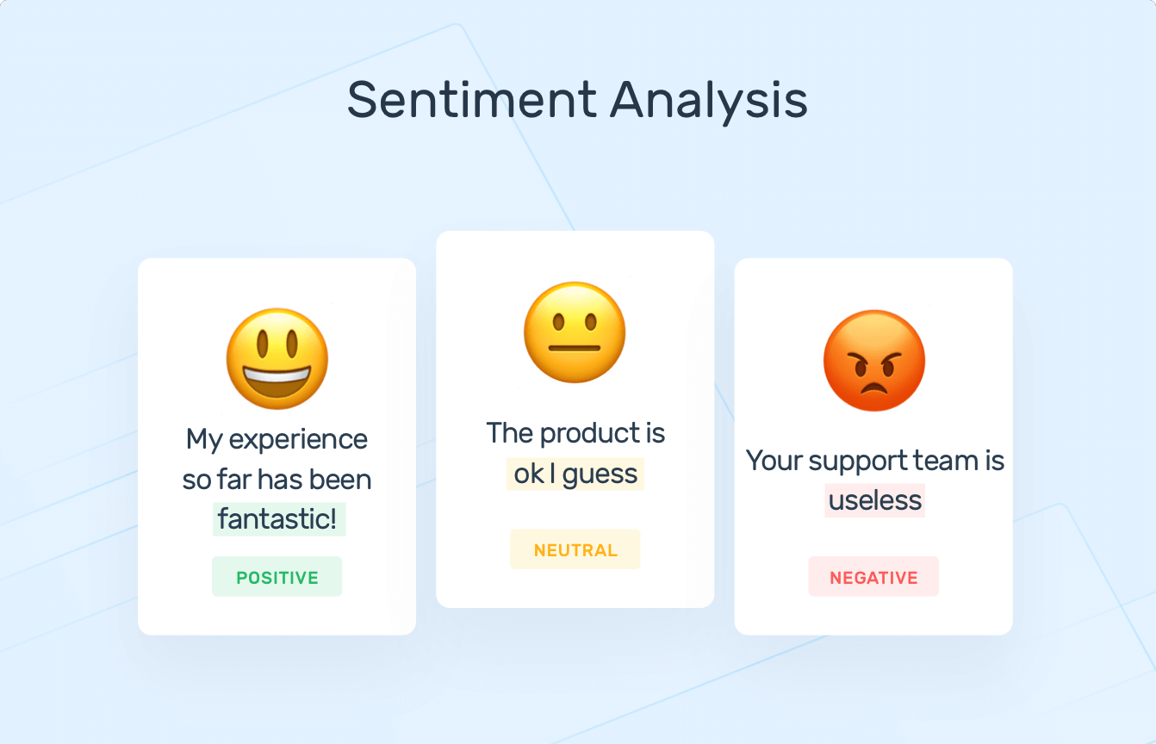Click the highlighted phrase "ok I guess"

pos(575,474)
